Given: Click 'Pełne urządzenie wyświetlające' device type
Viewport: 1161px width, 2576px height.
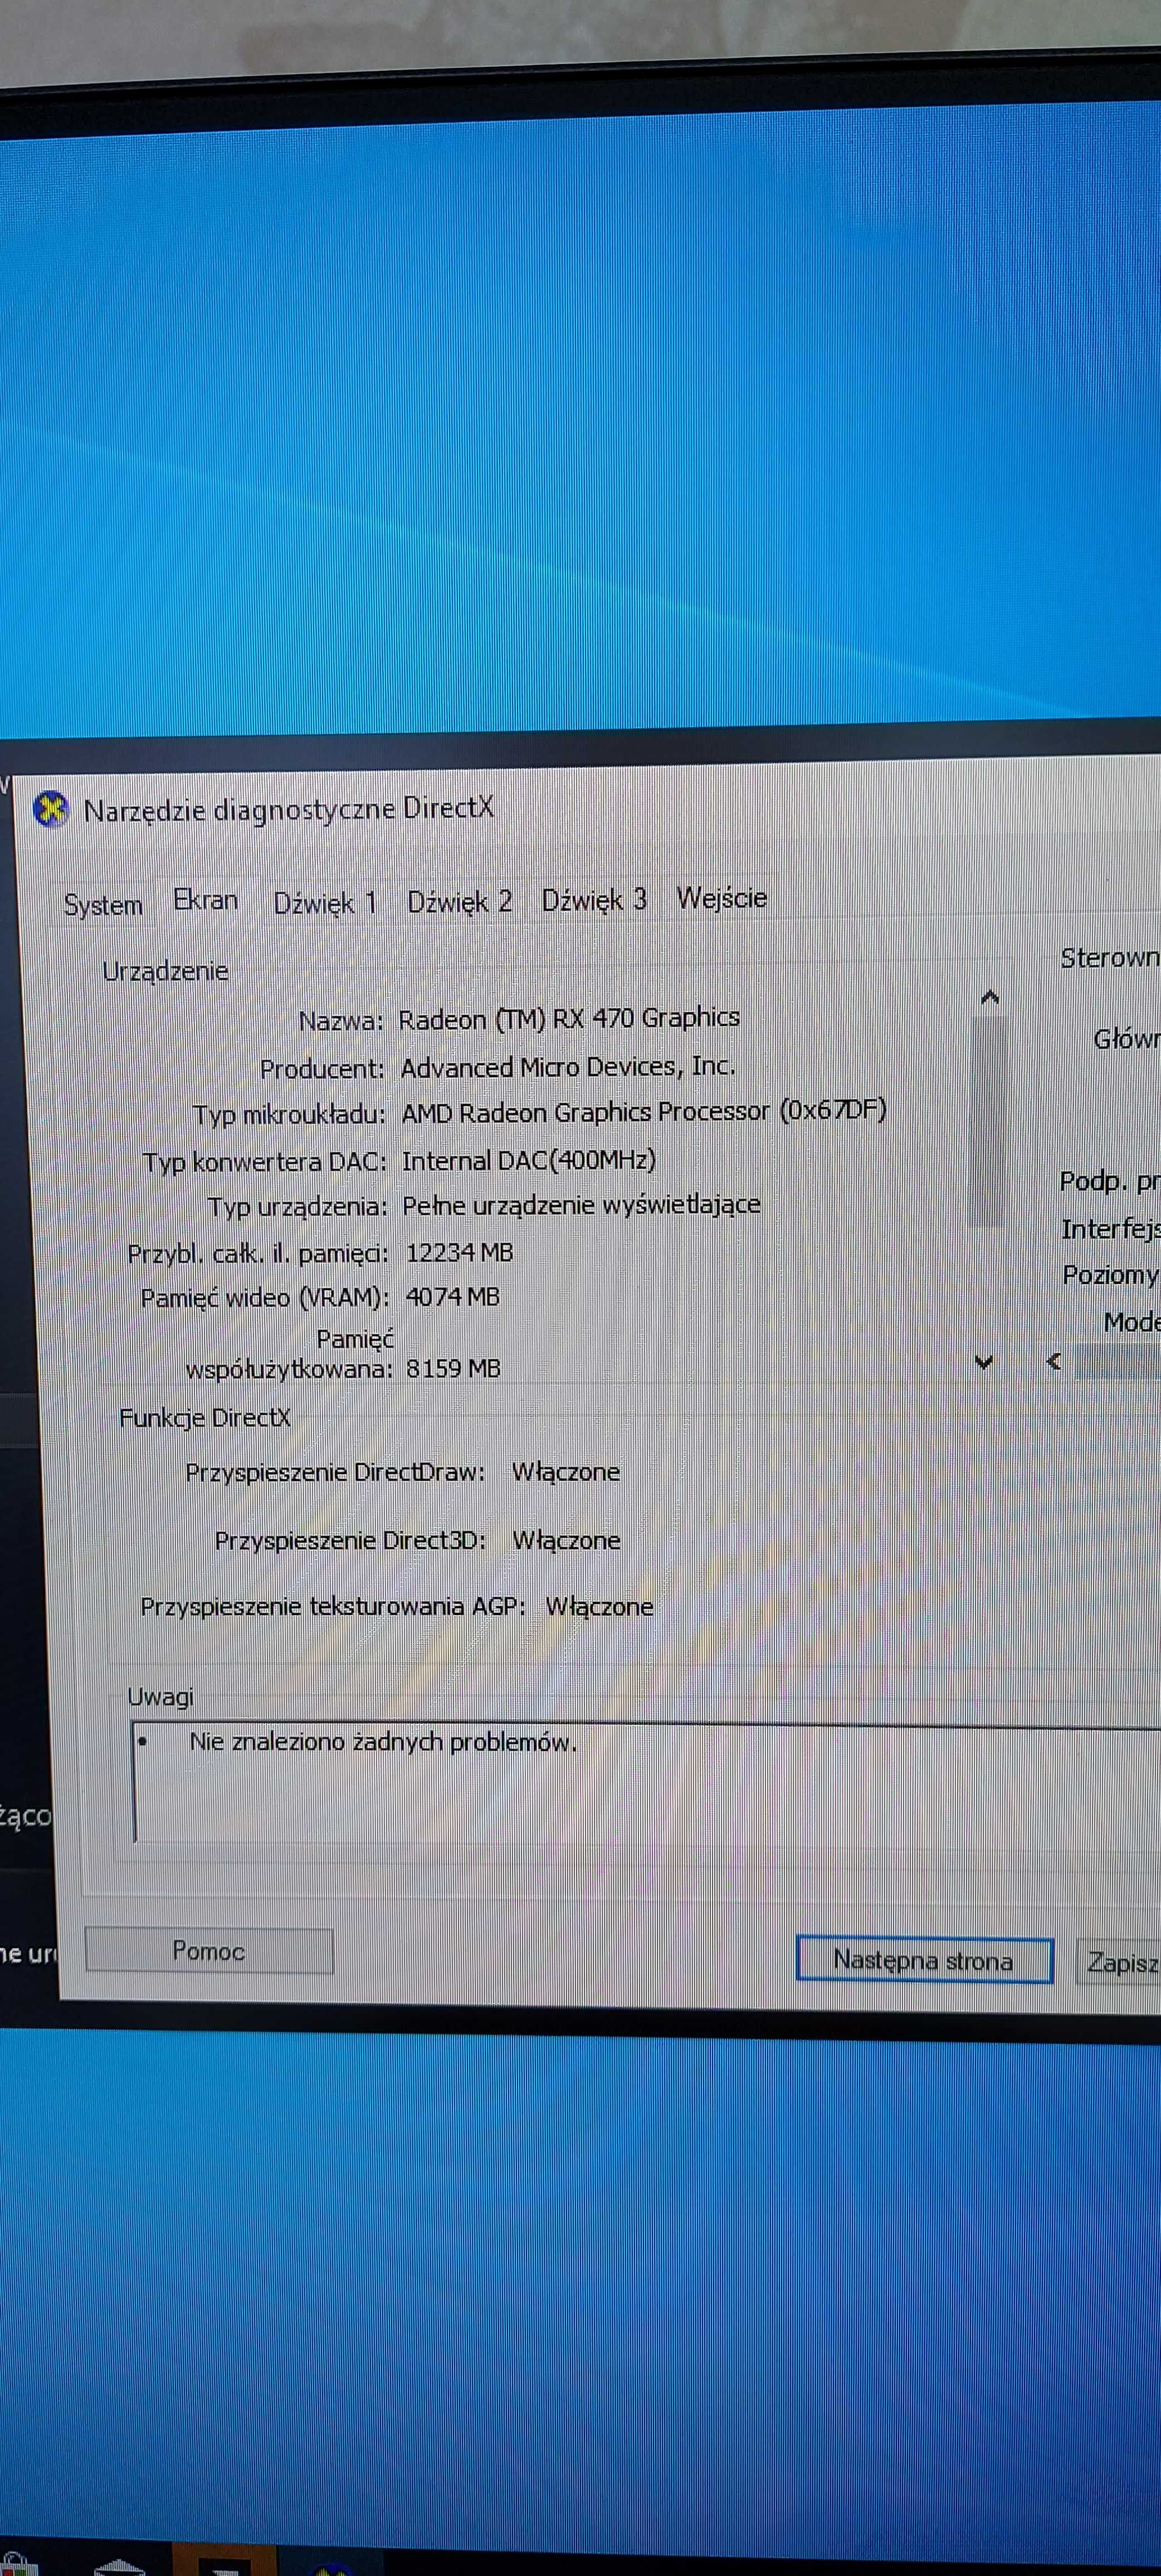Looking at the screenshot, I should pos(581,1205).
